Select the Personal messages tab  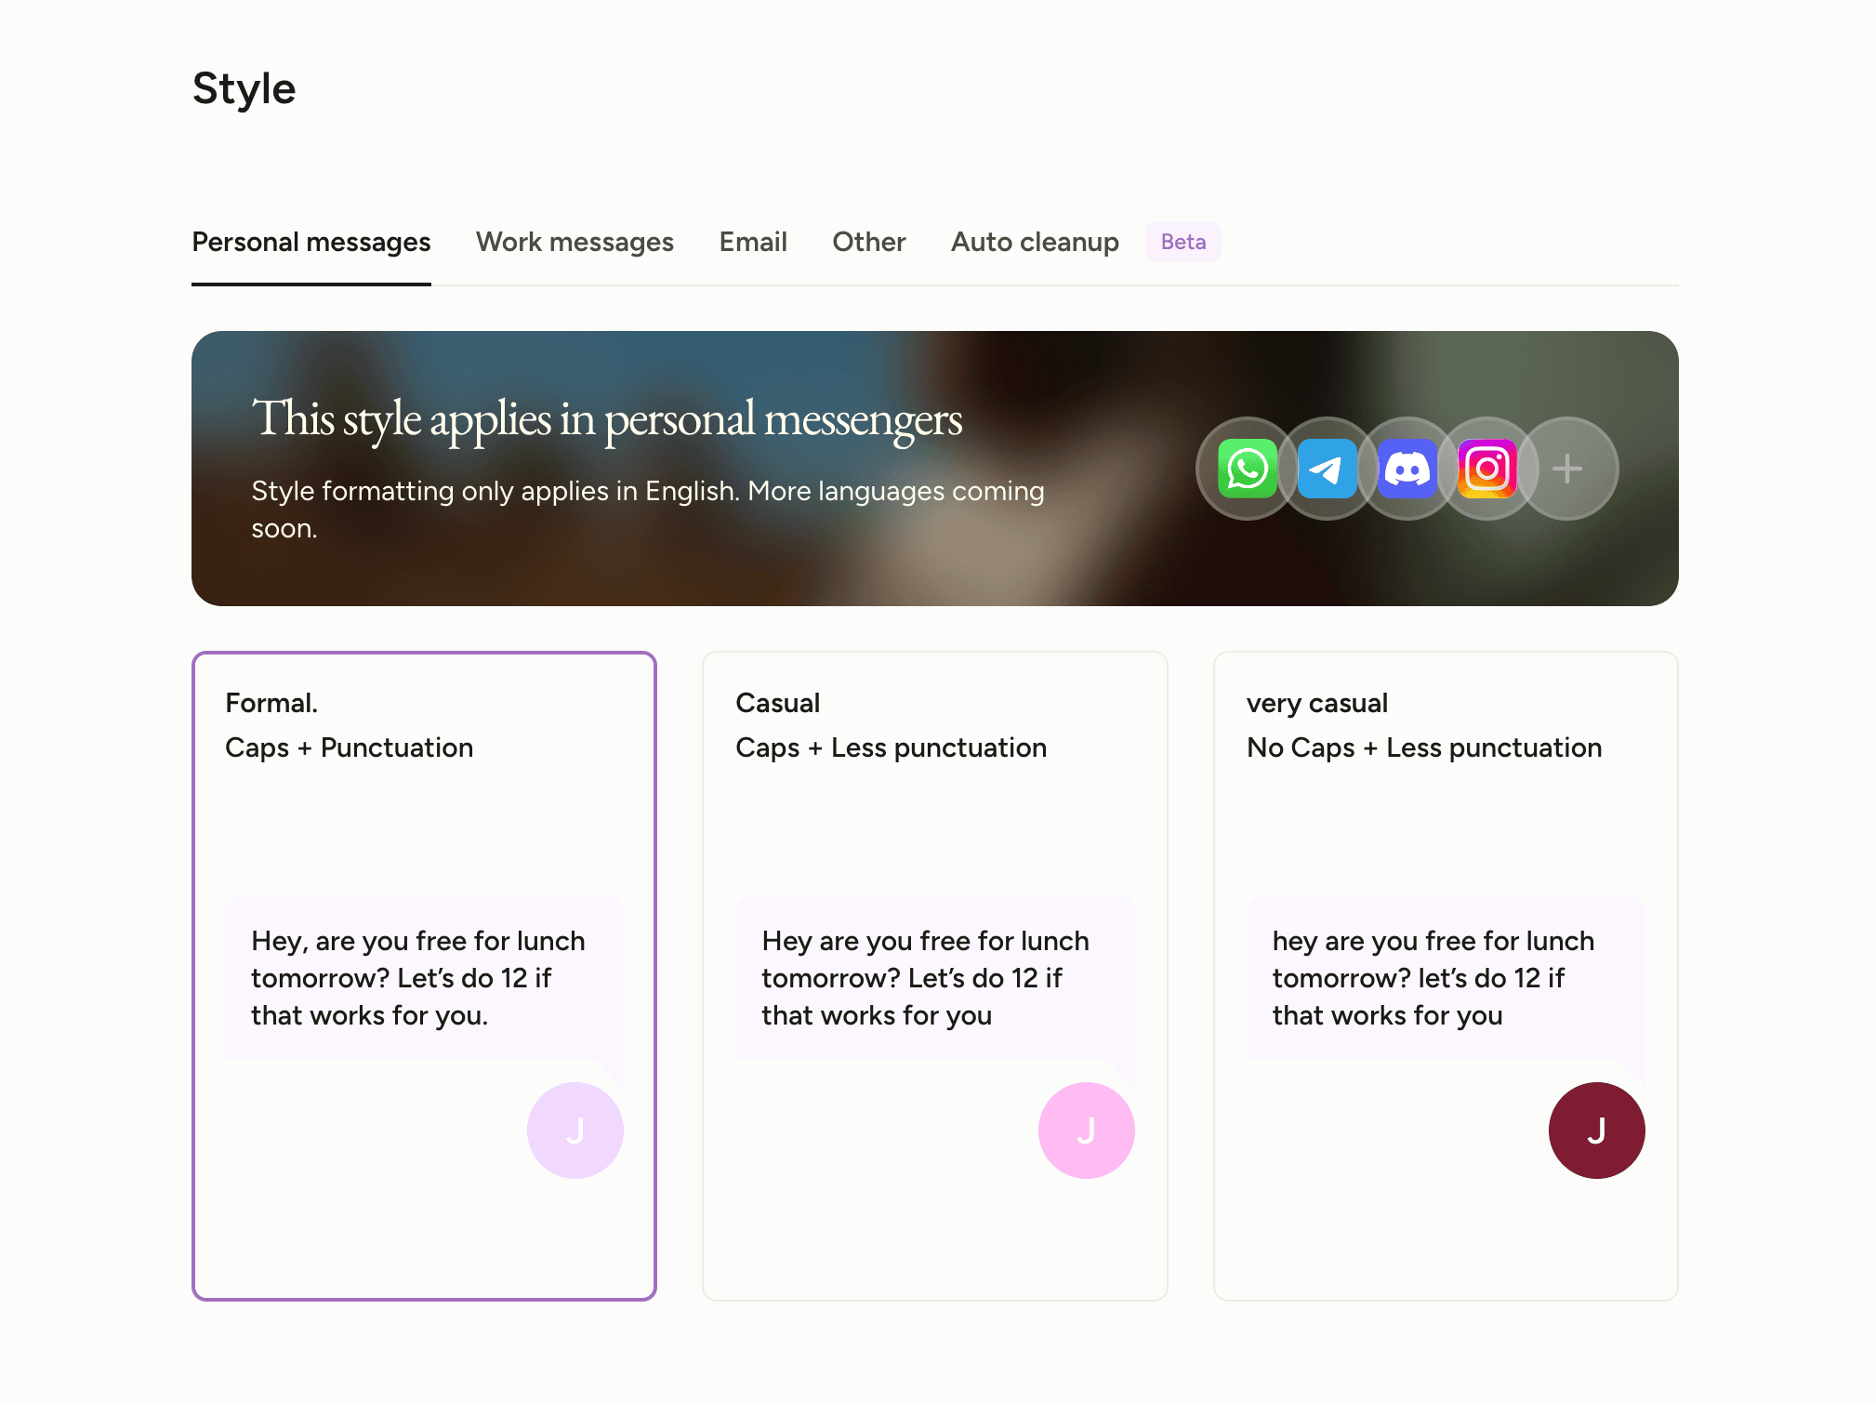(x=311, y=242)
